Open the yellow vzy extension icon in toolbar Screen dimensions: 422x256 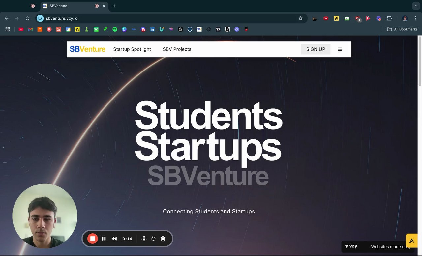[x=336, y=18]
